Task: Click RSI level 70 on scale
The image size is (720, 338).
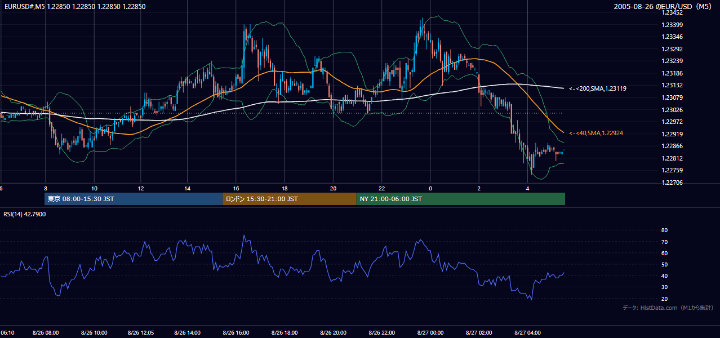Action: point(664,242)
